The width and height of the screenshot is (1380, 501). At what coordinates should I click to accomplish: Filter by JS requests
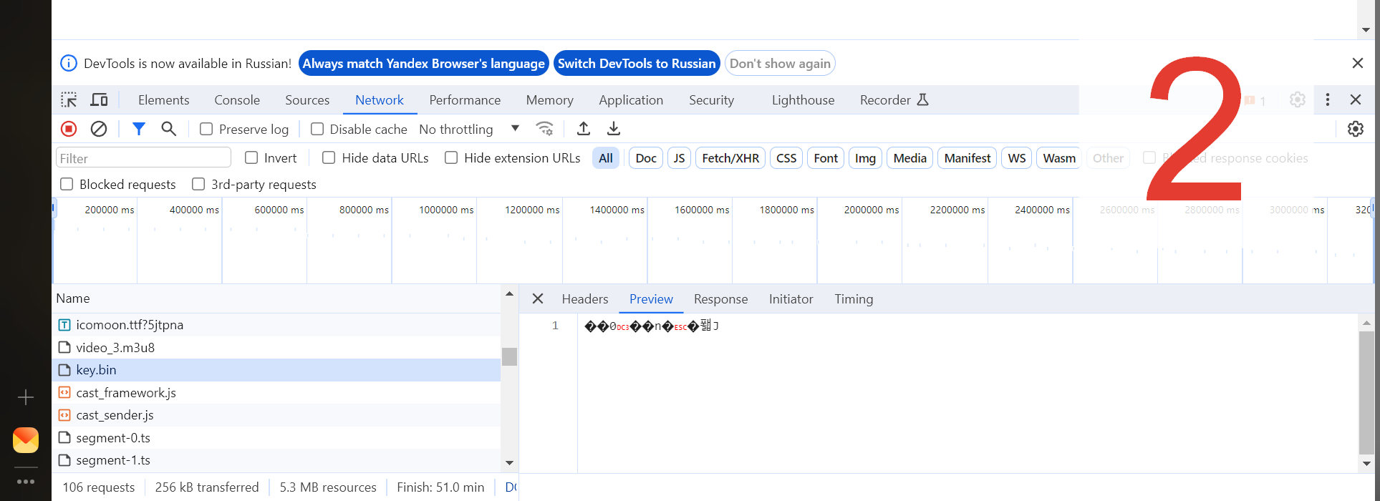[x=679, y=158]
